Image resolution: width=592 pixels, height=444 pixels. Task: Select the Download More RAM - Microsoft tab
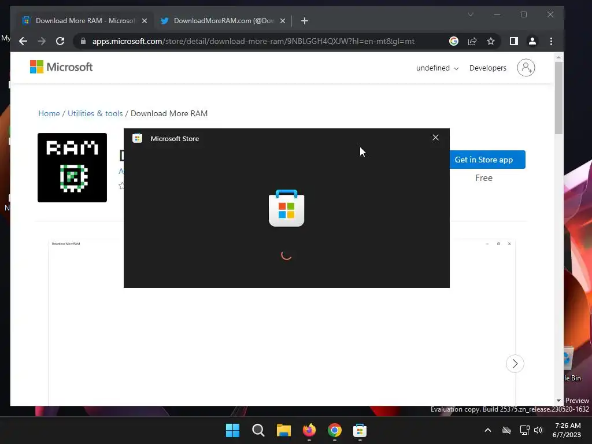click(x=85, y=21)
